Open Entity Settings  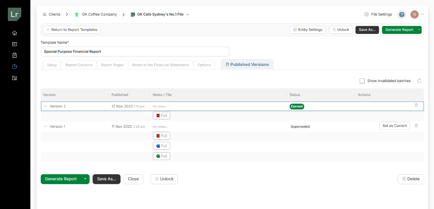tap(308, 30)
